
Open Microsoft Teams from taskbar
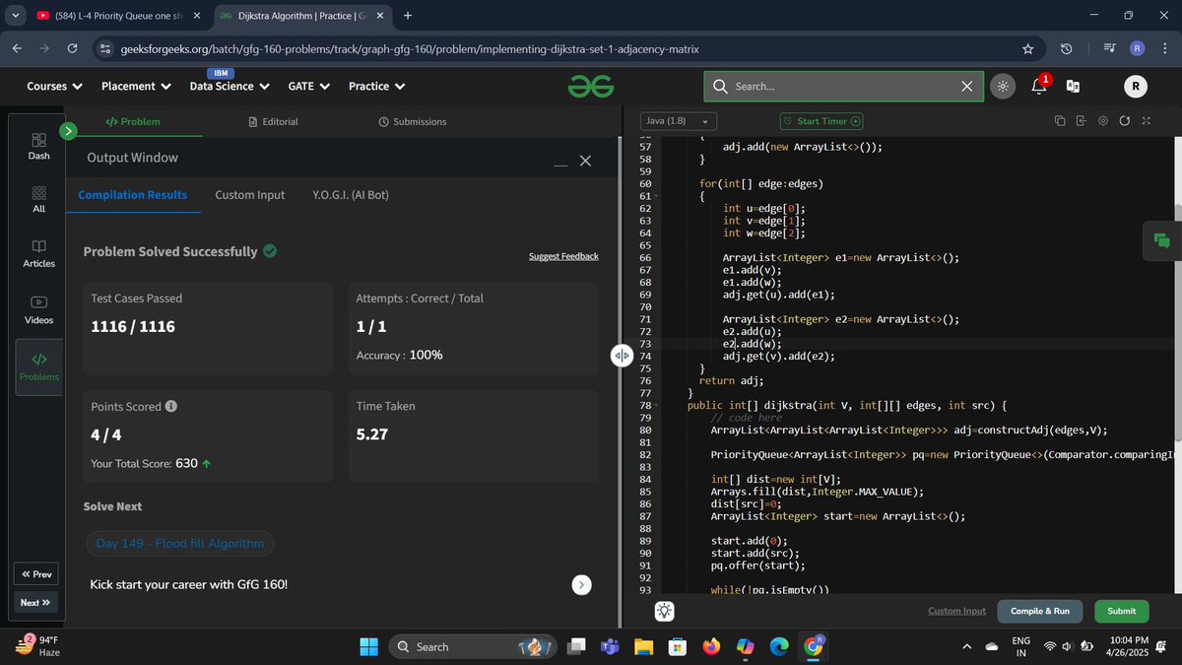[610, 646]
